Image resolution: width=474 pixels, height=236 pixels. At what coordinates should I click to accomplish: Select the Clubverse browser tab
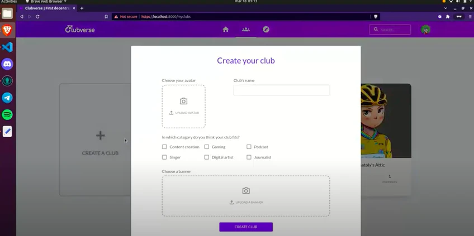[47, 8]
